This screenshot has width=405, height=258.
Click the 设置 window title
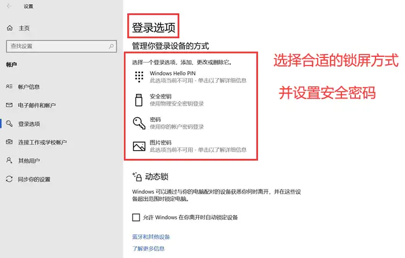click(x=28, y=6)
